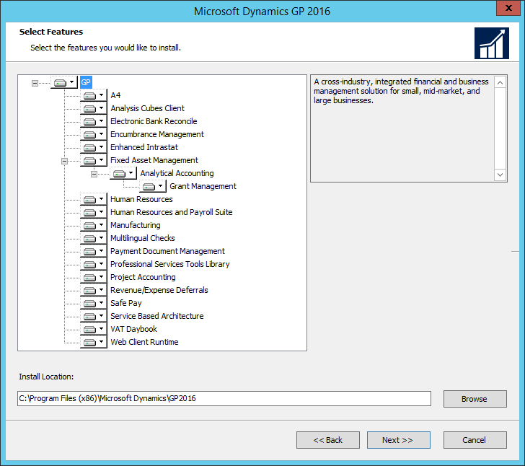Close the Microsoft Dynamics GP 2016 window

click(508, 8)
